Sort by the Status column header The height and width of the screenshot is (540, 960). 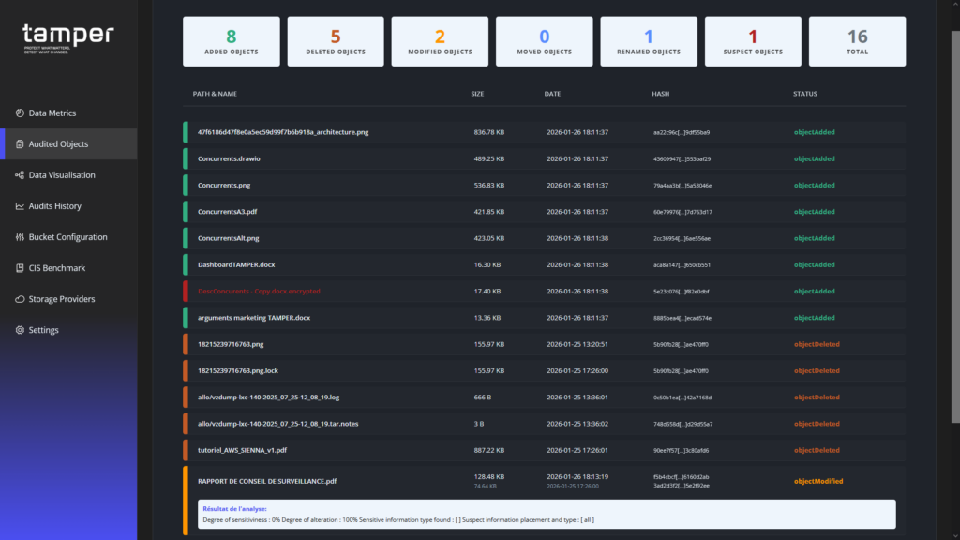click(805, 94)
